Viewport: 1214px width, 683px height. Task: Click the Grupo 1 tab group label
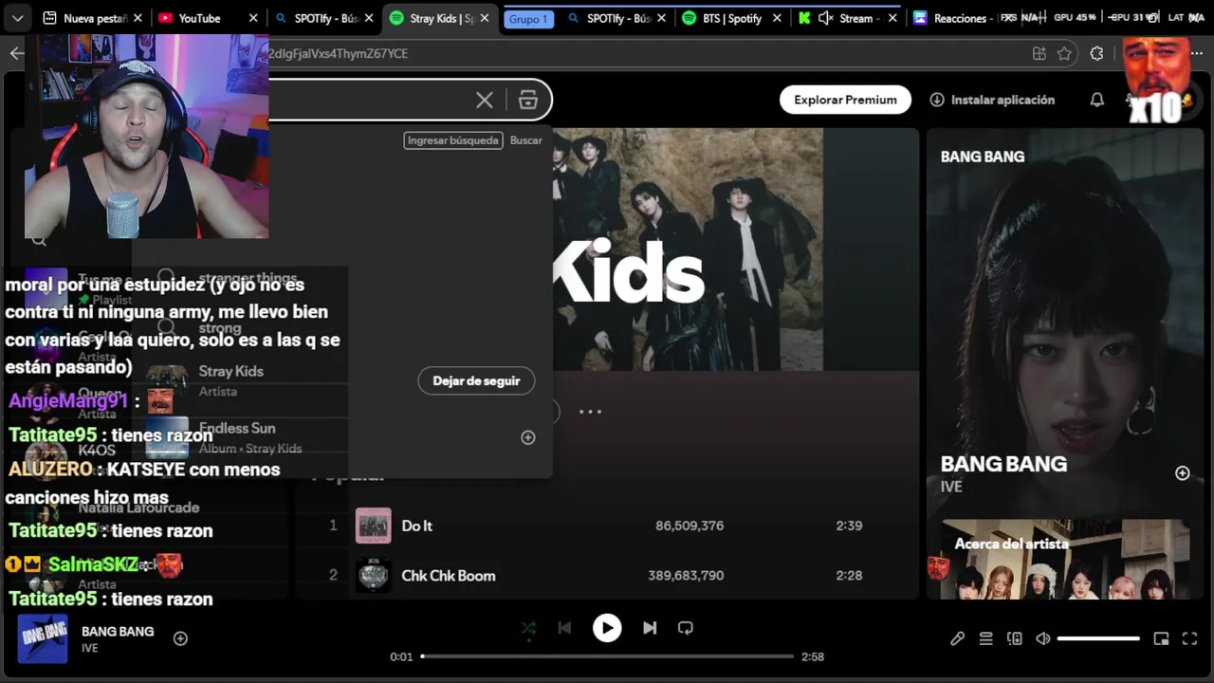[528, 19]
